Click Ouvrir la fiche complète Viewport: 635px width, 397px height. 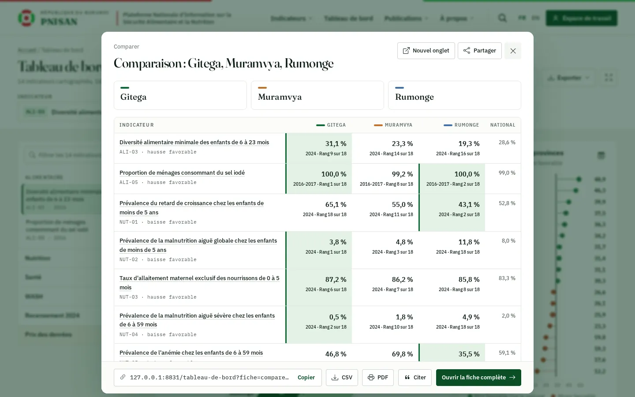point(478,378)
